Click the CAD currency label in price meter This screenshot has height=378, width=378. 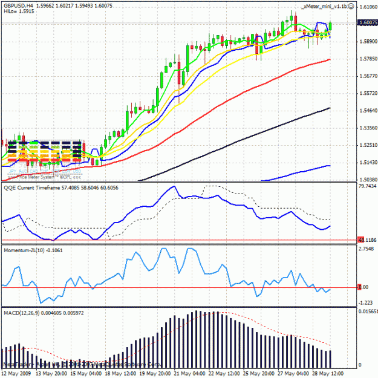tap(34, 171)
